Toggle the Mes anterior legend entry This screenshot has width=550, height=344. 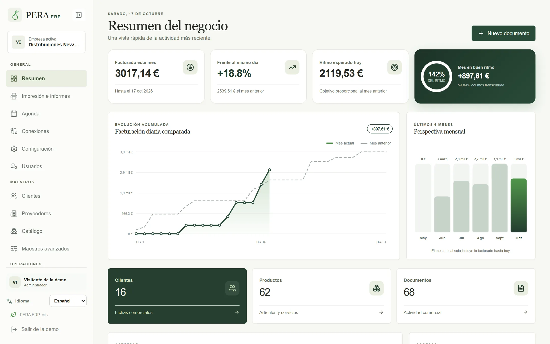tap(376, 143)
